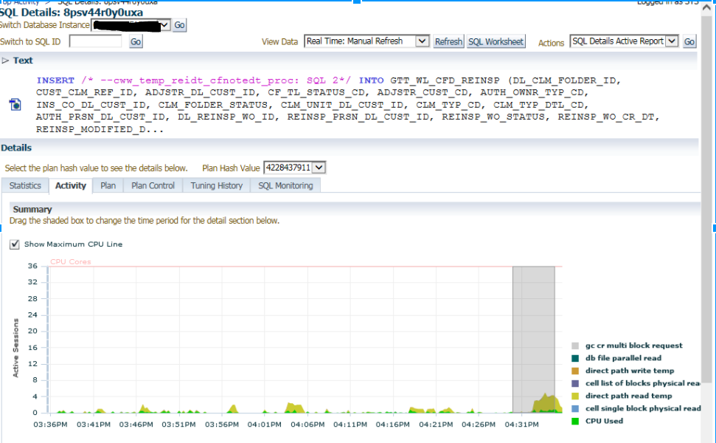Open the Actions dropdown
The image size is (716, 443).
tap(624, 41)
